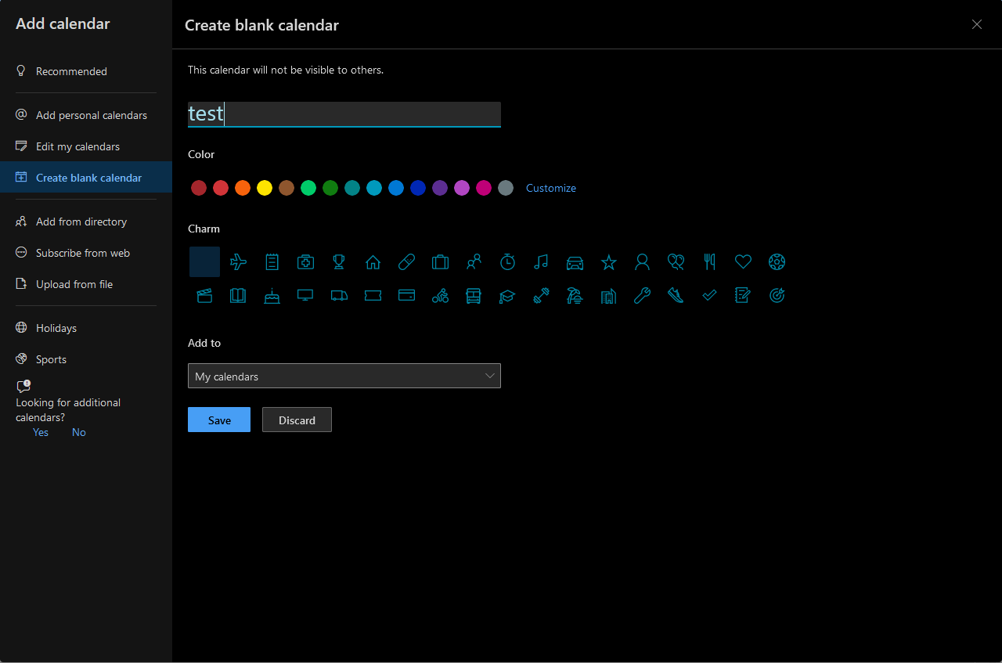The height and width of the screenshot is (663, 1002).
Task: Select the clapperboard charm
Action: pyautogui.click(x=204, y=296)
